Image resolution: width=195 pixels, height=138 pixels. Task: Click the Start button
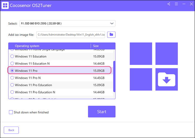click(x=102, y=112)
